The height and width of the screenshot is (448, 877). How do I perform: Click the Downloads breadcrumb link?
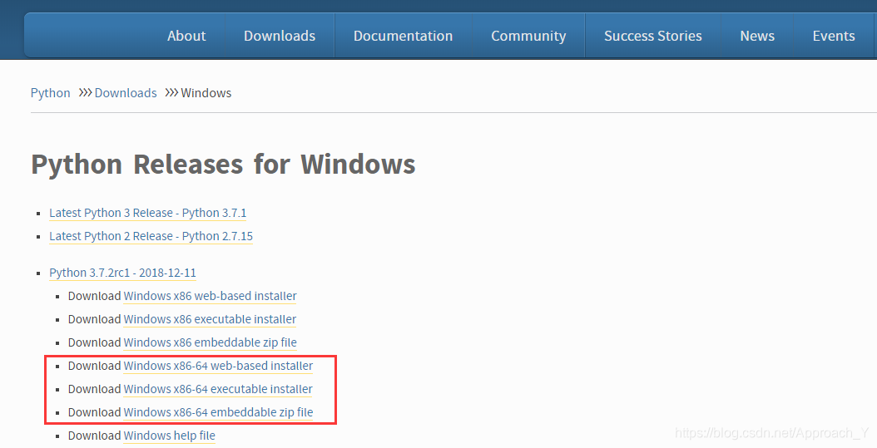point(126,93)
